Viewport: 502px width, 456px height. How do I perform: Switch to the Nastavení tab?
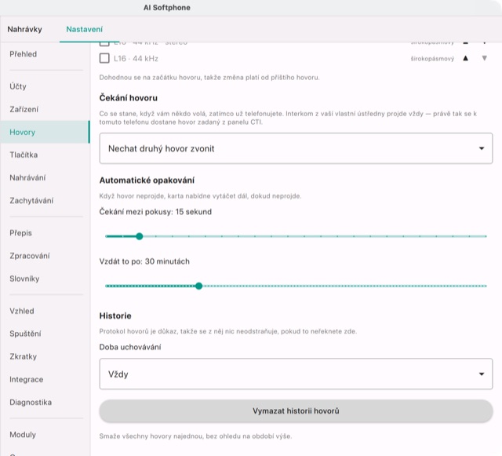tap(85, 30)
